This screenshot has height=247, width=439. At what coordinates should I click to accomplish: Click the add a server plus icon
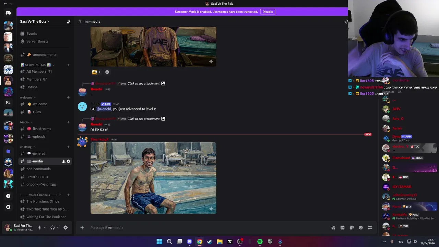coord(8,196)
